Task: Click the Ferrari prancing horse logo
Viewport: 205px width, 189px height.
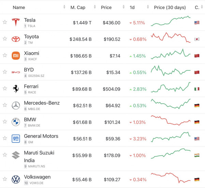Action: [16, 89]
